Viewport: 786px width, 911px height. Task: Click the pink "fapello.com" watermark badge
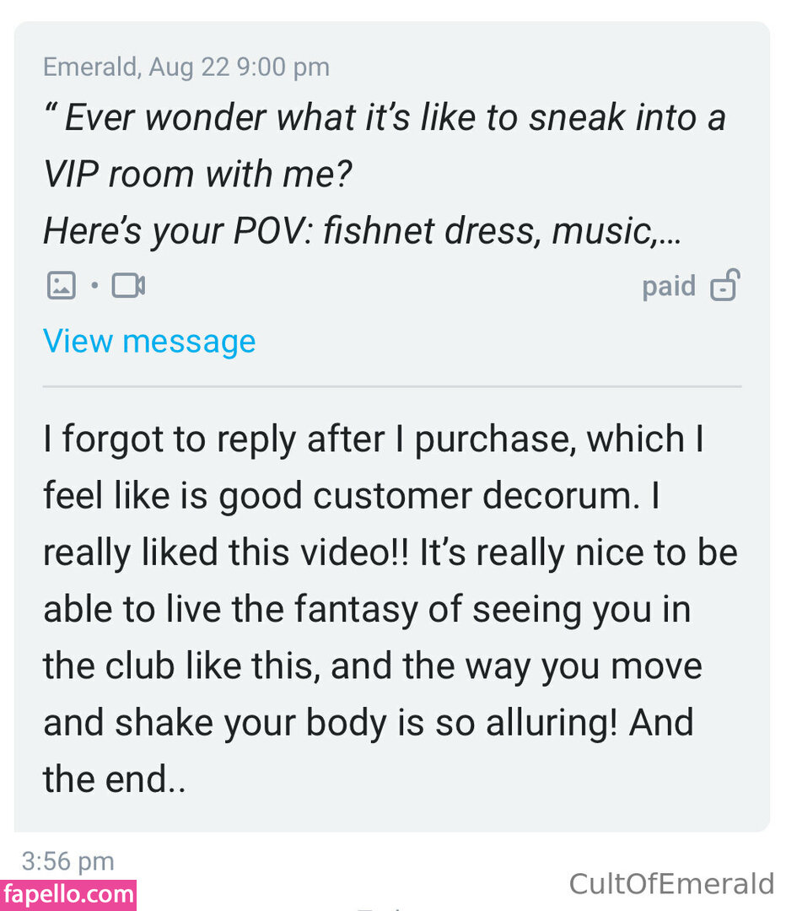pos(68,894)
